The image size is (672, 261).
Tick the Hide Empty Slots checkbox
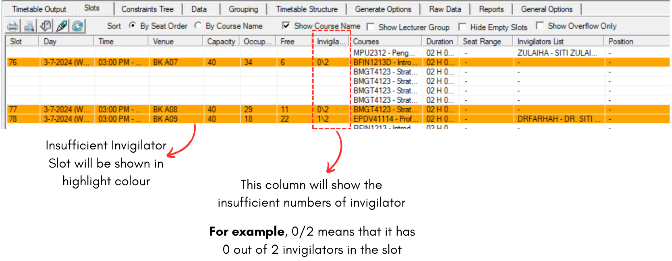tap(463, 27)
